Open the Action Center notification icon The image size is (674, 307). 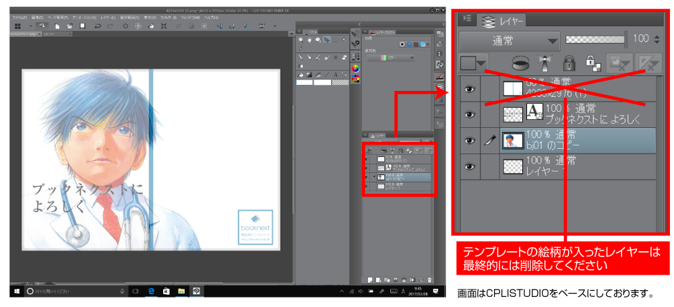(435, 291)
